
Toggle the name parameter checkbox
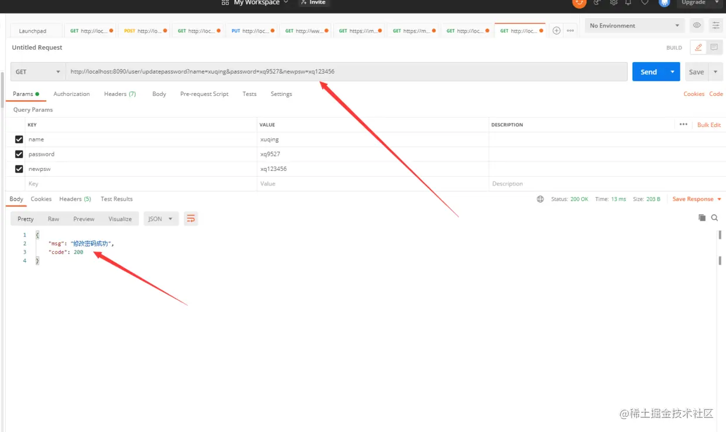19,139
